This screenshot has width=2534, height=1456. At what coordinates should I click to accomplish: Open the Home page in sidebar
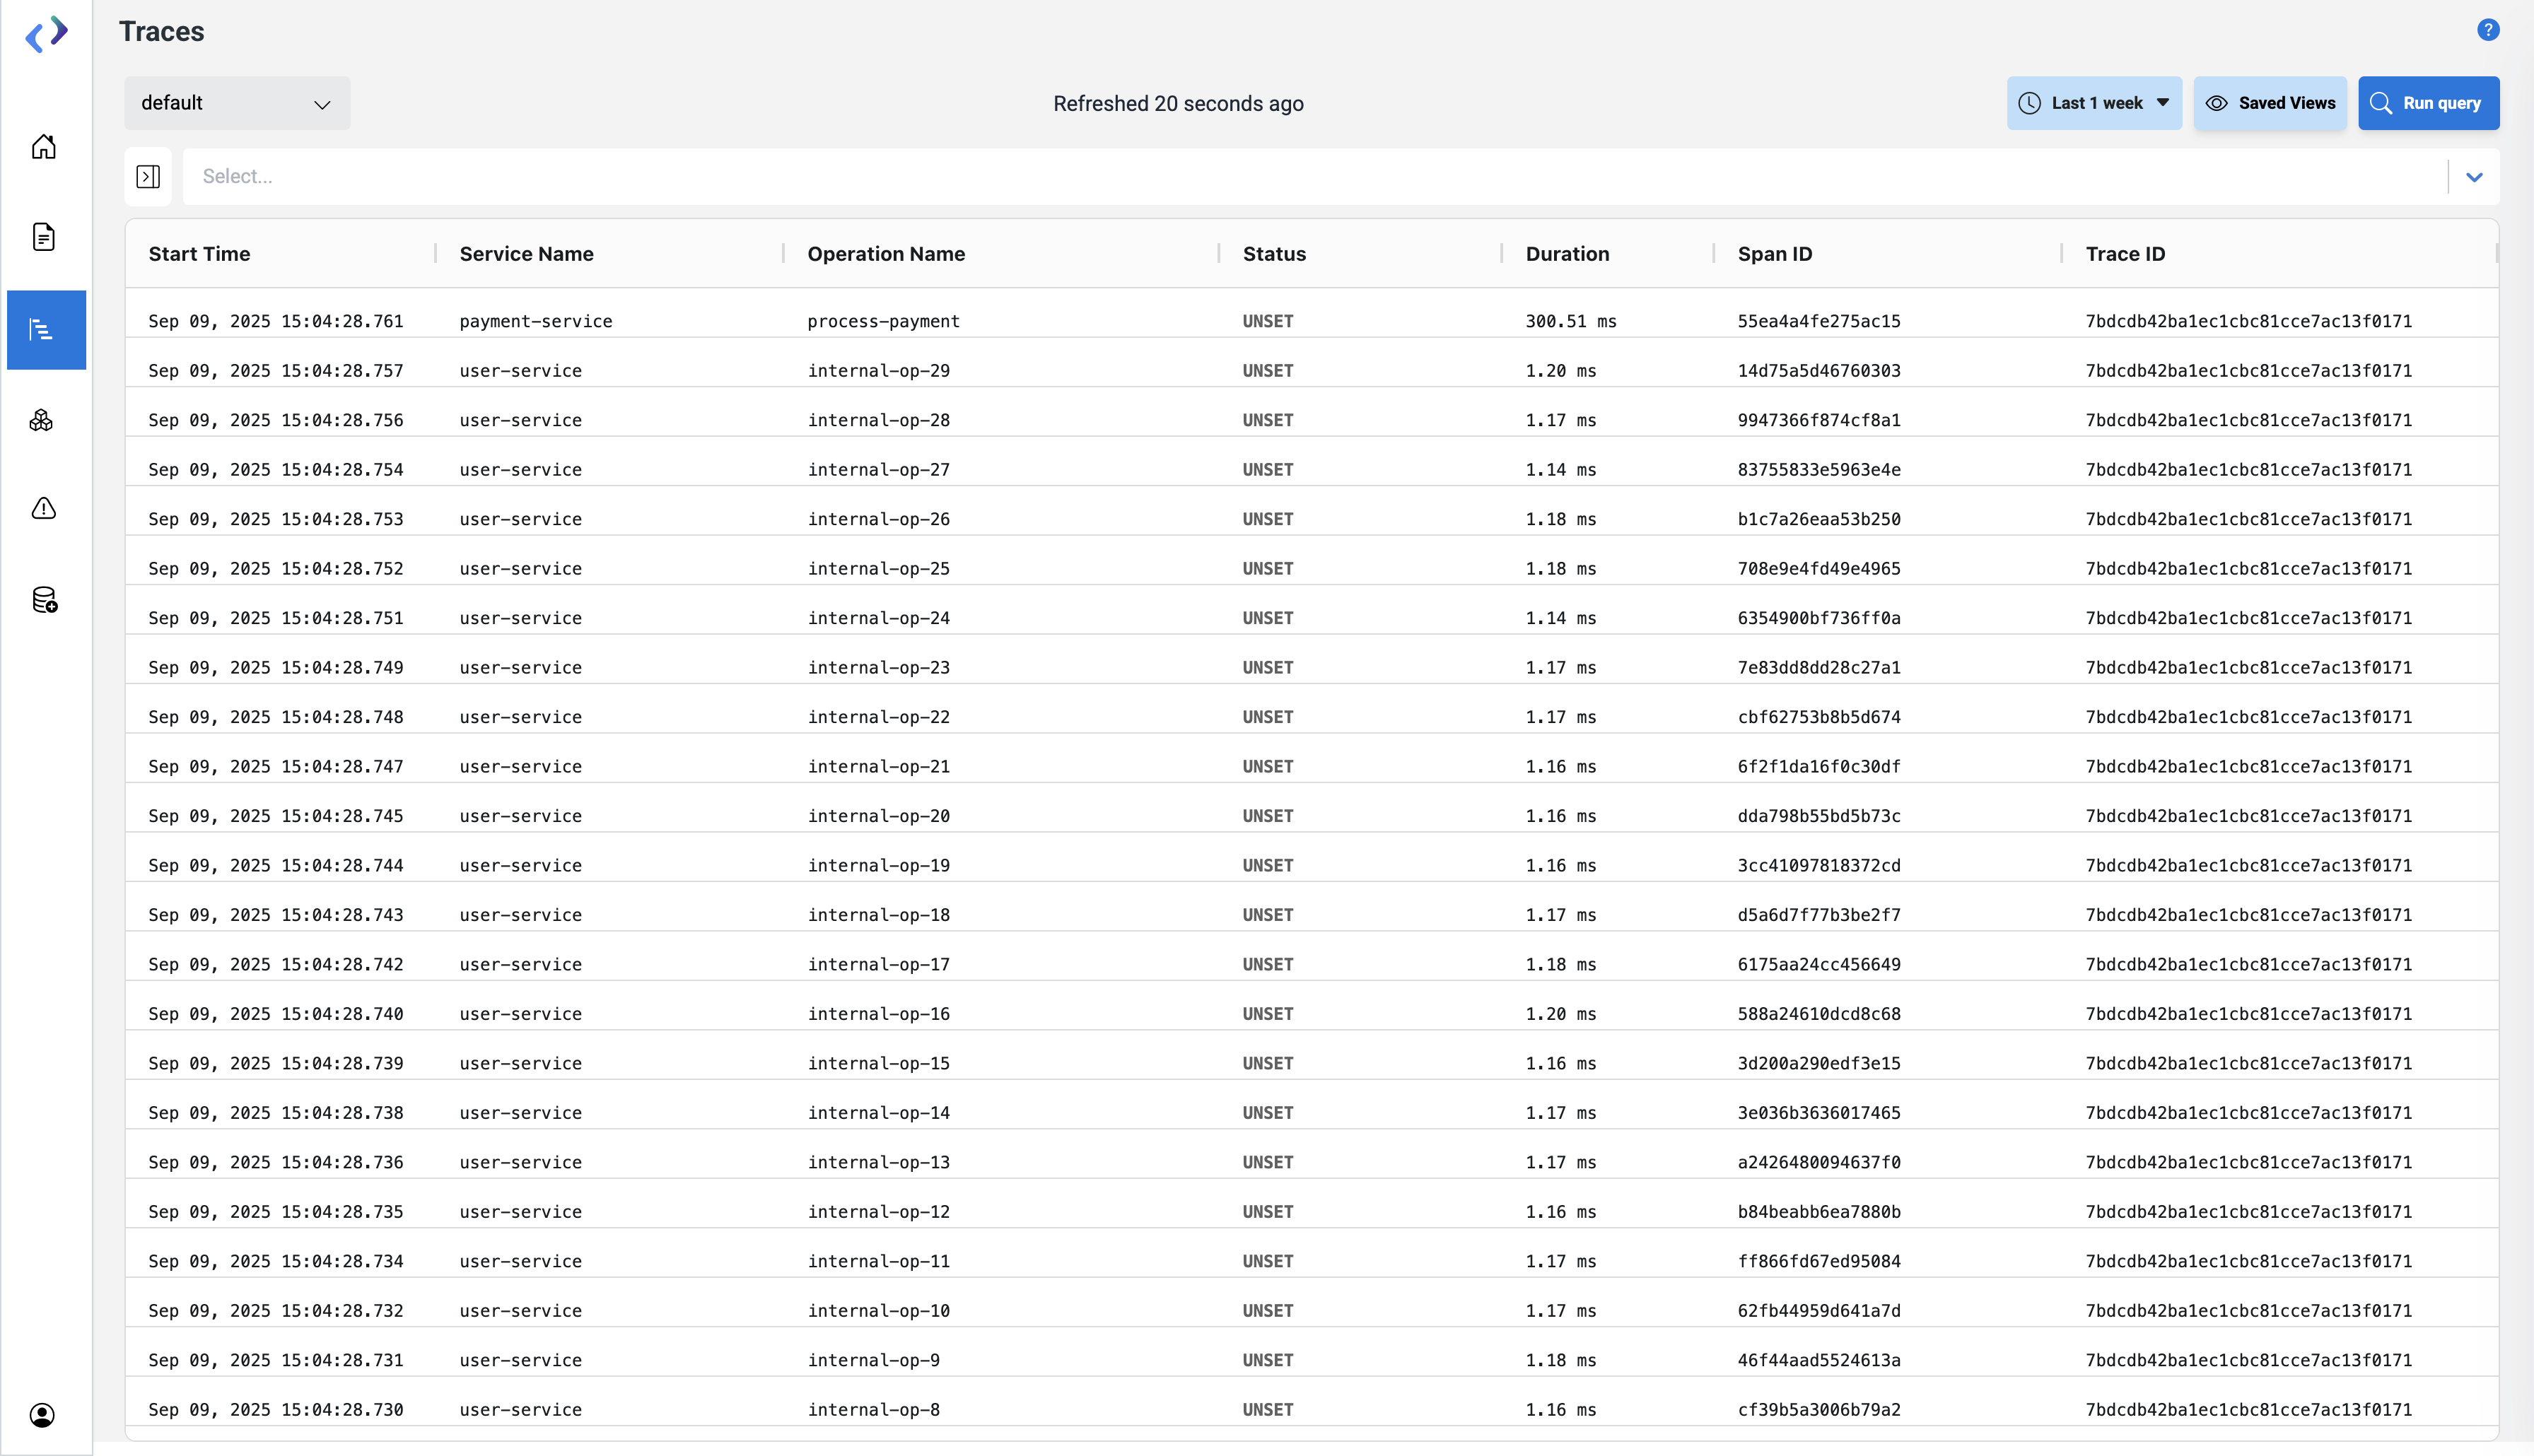click(43, 147)
